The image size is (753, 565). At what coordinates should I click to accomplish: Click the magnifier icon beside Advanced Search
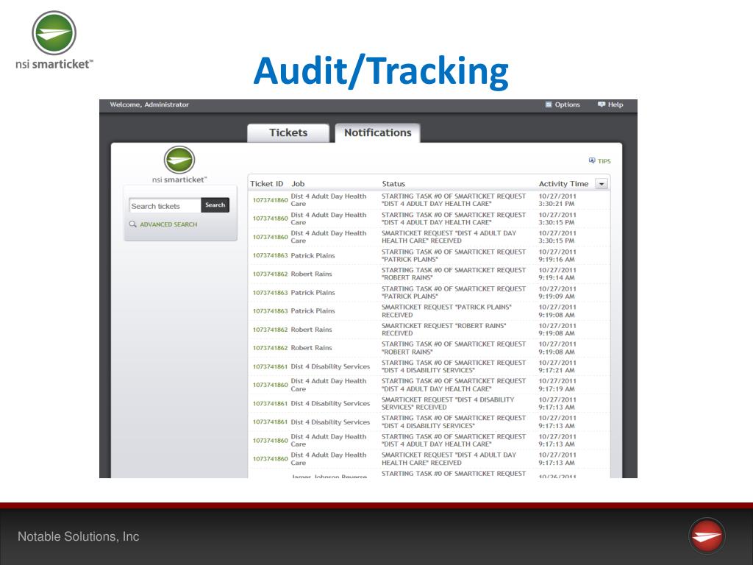click(133, 224)
